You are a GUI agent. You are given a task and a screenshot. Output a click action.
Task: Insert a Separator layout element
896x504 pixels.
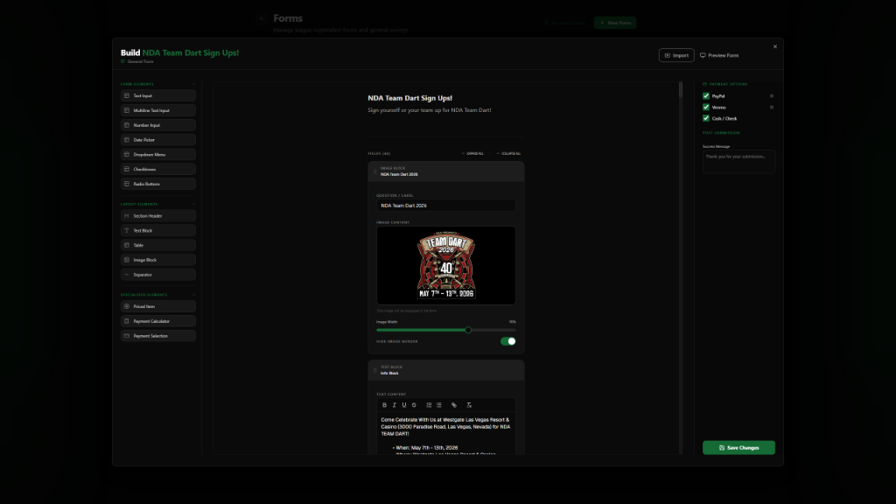coord(157,275)
